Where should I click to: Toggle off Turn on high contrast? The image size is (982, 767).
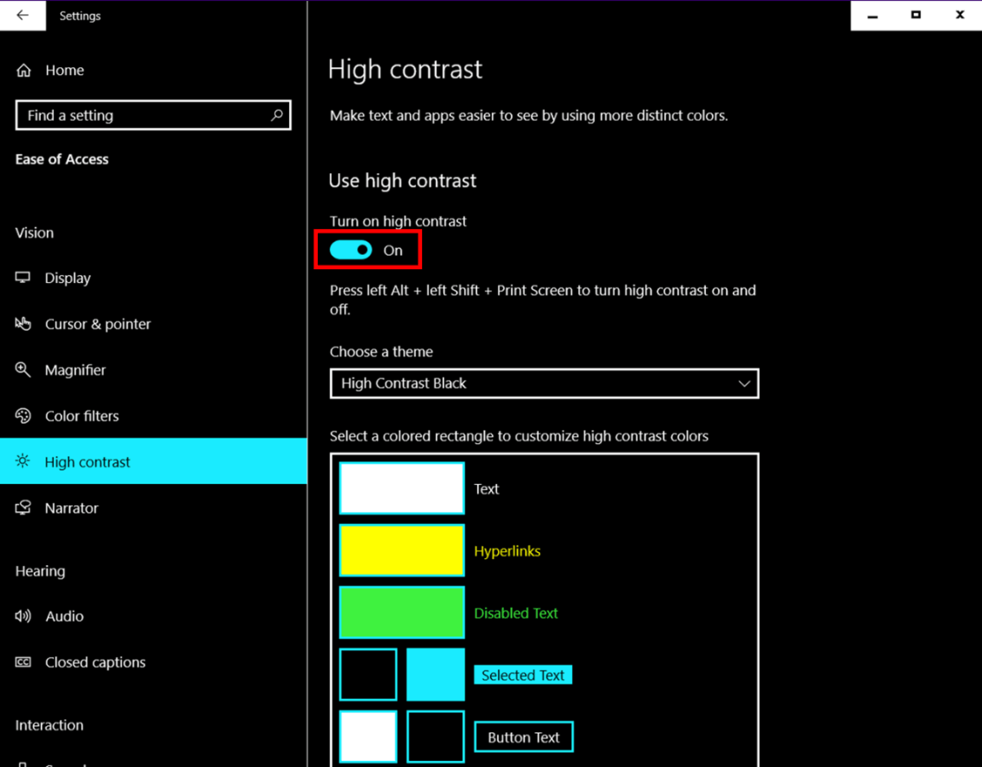pos(350,250)
